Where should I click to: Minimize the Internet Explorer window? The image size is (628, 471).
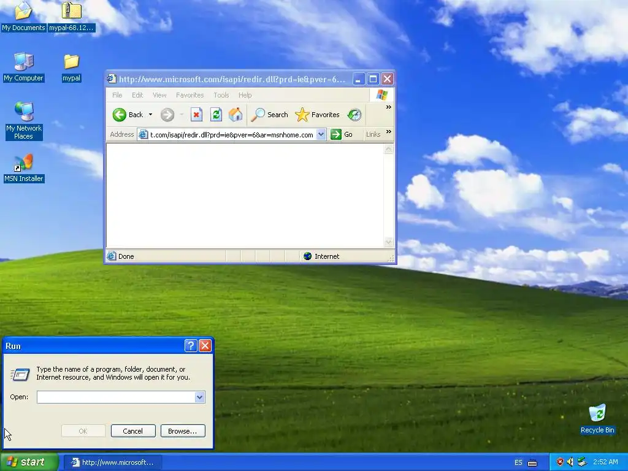coord(358,79)
